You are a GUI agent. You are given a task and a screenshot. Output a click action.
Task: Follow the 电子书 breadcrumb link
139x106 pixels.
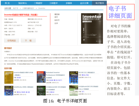tap(16, 8)
